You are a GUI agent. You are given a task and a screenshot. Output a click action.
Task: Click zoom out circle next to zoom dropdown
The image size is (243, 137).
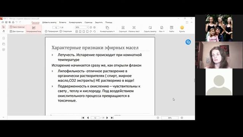click(x=91, y=27)
